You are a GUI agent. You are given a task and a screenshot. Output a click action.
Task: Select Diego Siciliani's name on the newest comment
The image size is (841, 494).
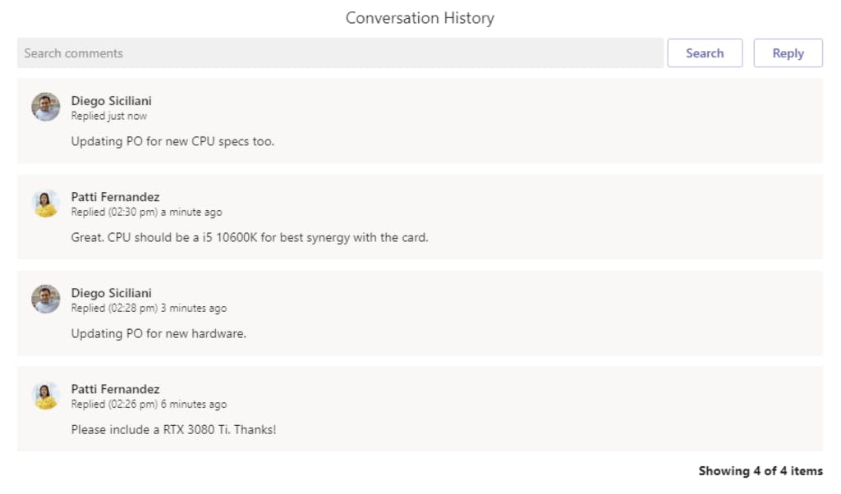[x=111, y=101]
